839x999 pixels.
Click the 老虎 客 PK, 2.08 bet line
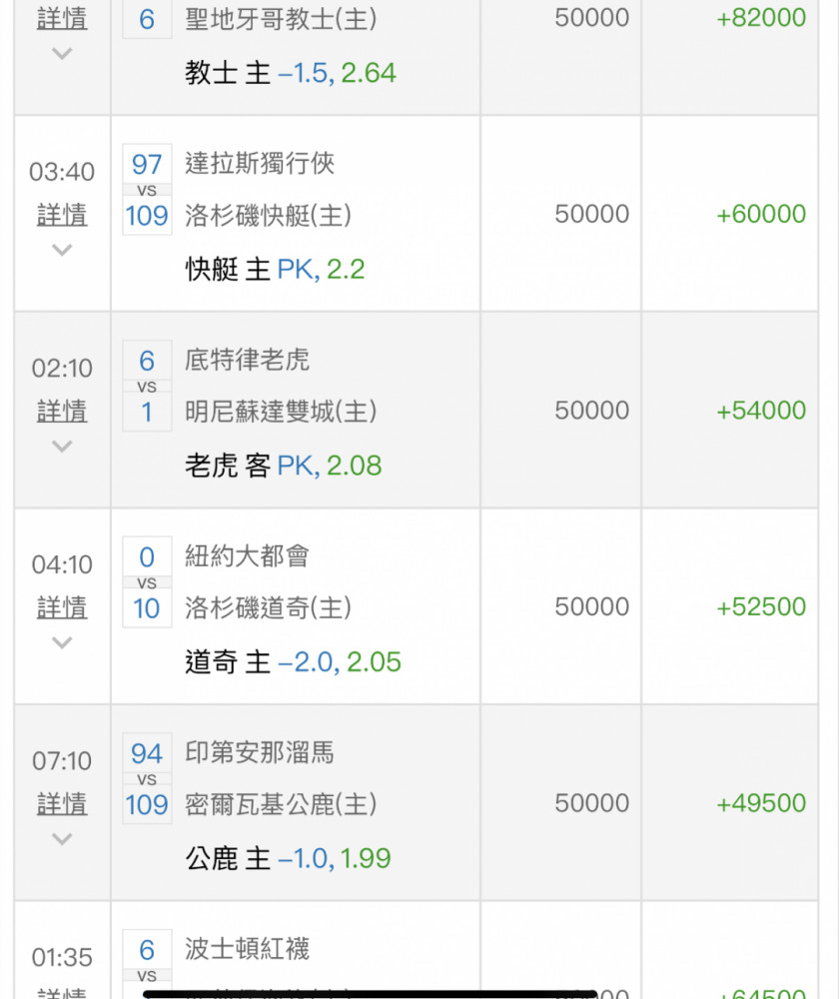(x=284, y=466)
